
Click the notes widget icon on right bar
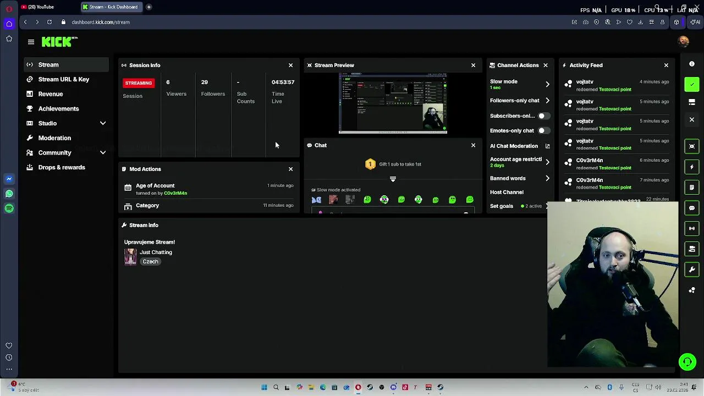(692, 188)
